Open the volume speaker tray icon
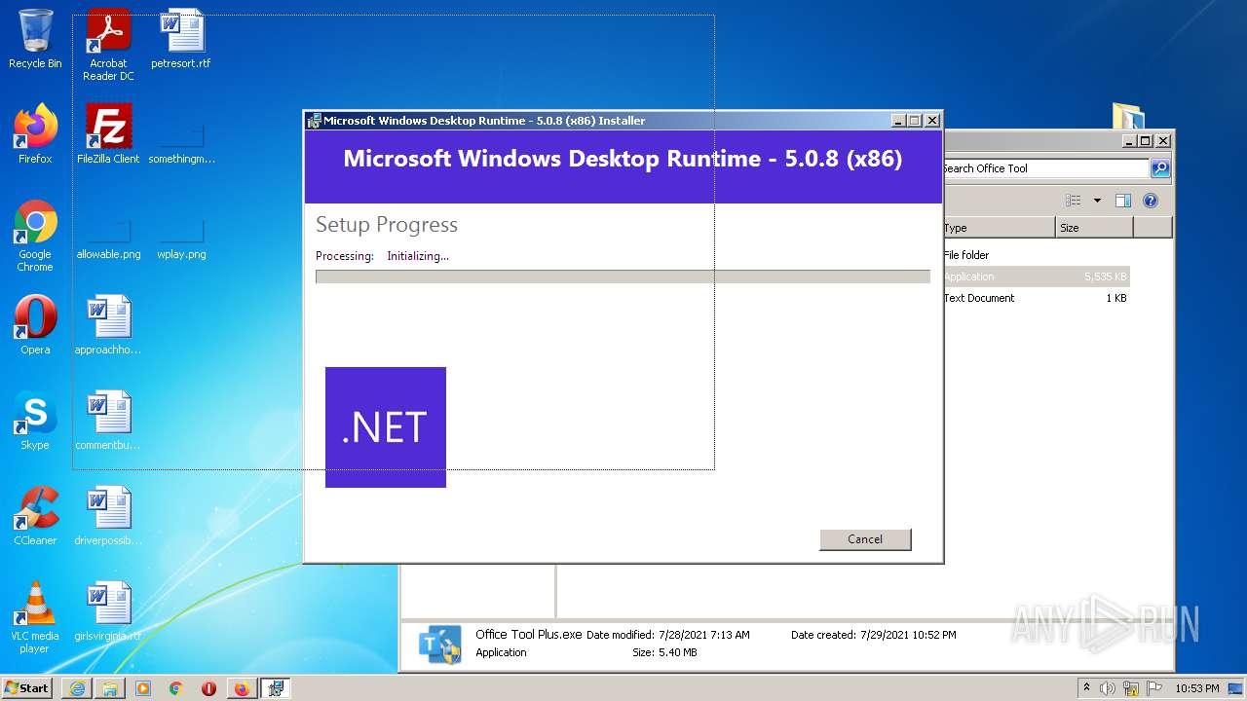The height and width of the screenshot is (701, 1247). (x=1108, y=688)
